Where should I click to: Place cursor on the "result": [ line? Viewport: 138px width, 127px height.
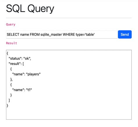16,64
